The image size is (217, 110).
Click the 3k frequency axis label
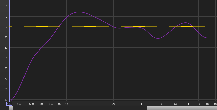pyautogui.click(x=141, y=104)
